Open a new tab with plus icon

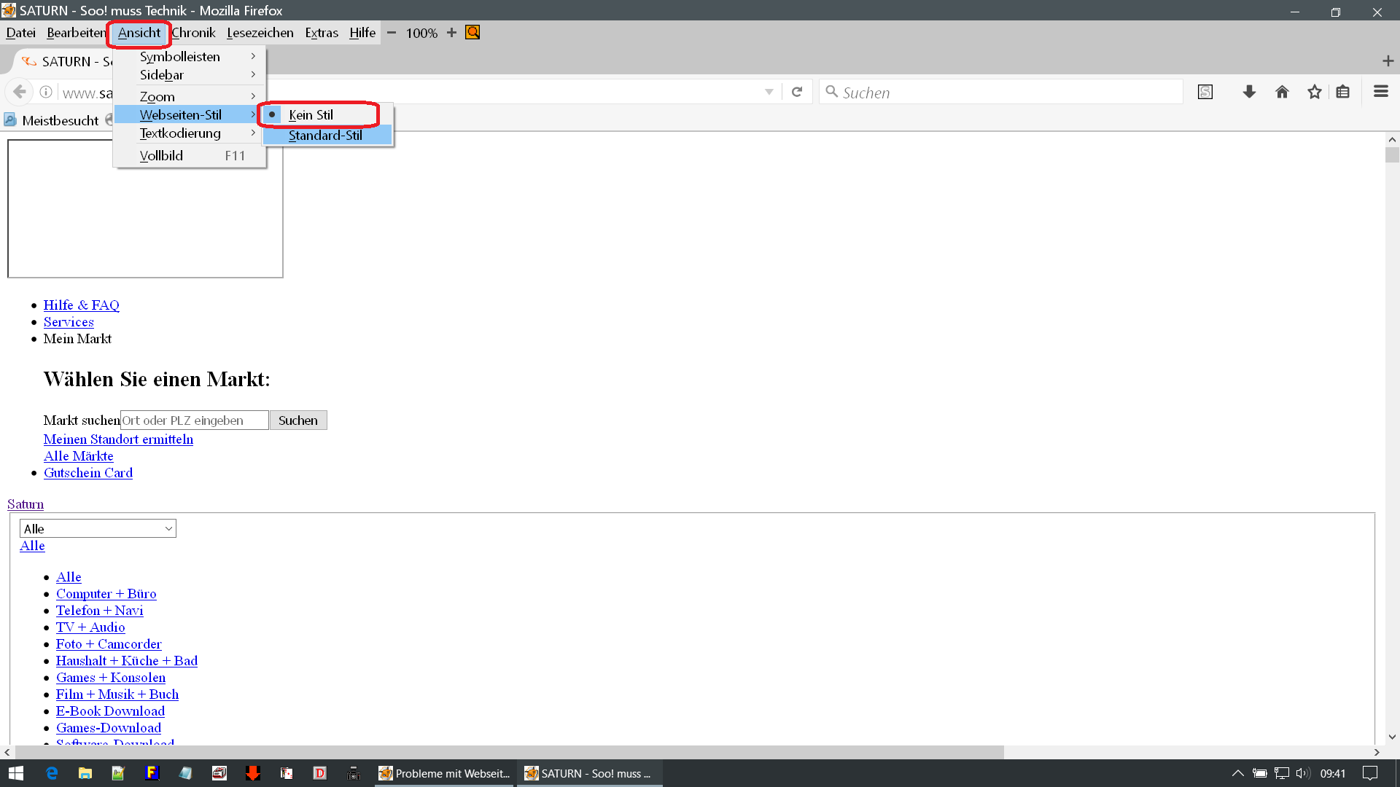coord(1388,61)
